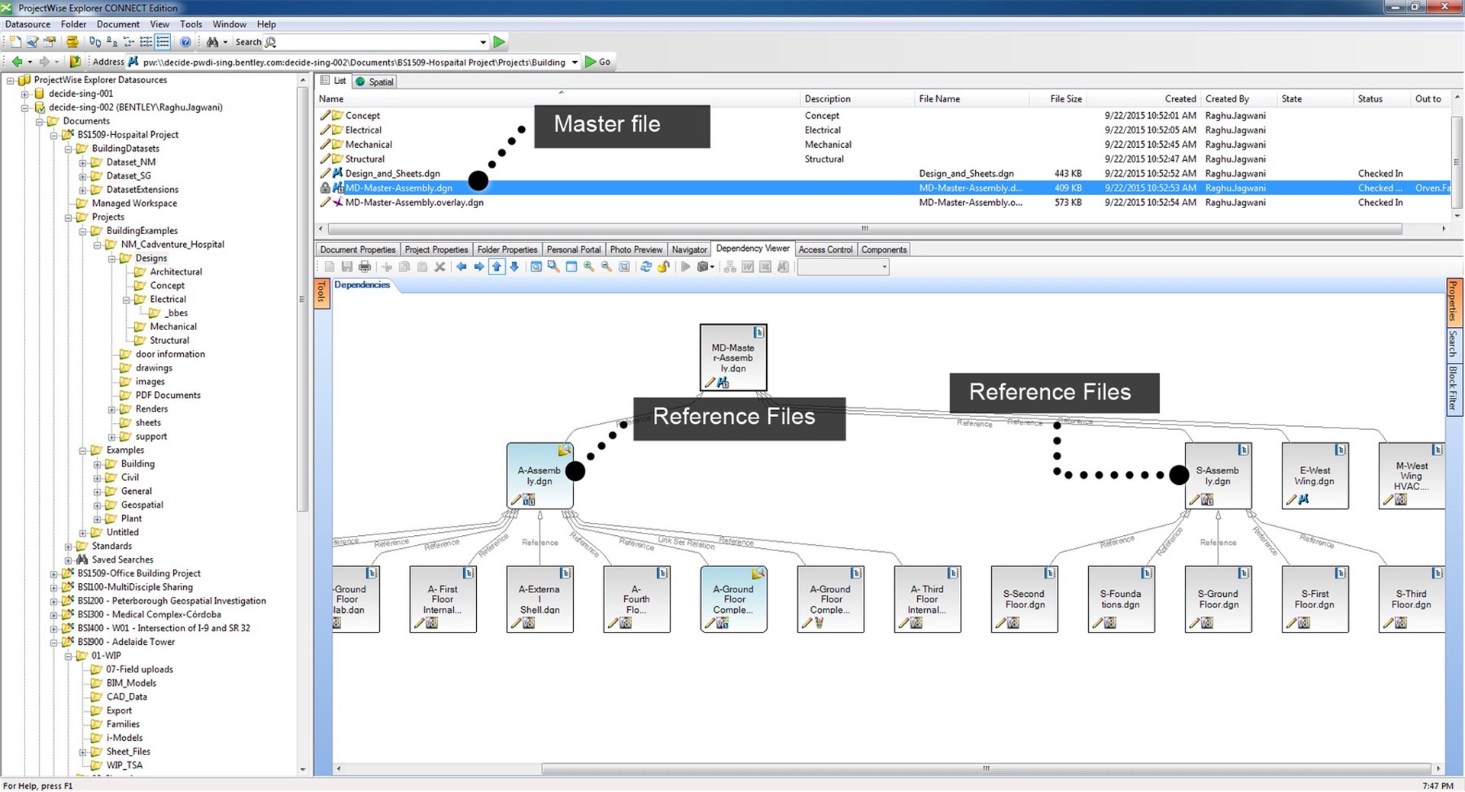Screen dimensions: 1465x792
Task: Go back with the green left arrow
Action: click(x=17, y=62)
